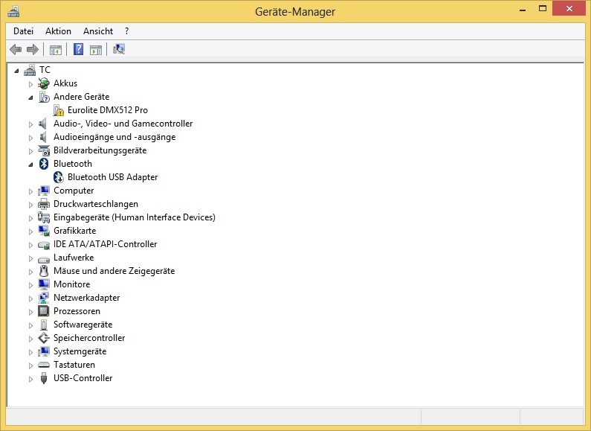The image size is (591, 431).
Task: Click the Forward arrow toolbar icon
Action: tap(33, 49)
